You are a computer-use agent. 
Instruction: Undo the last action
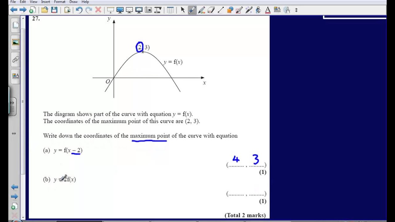79,10
